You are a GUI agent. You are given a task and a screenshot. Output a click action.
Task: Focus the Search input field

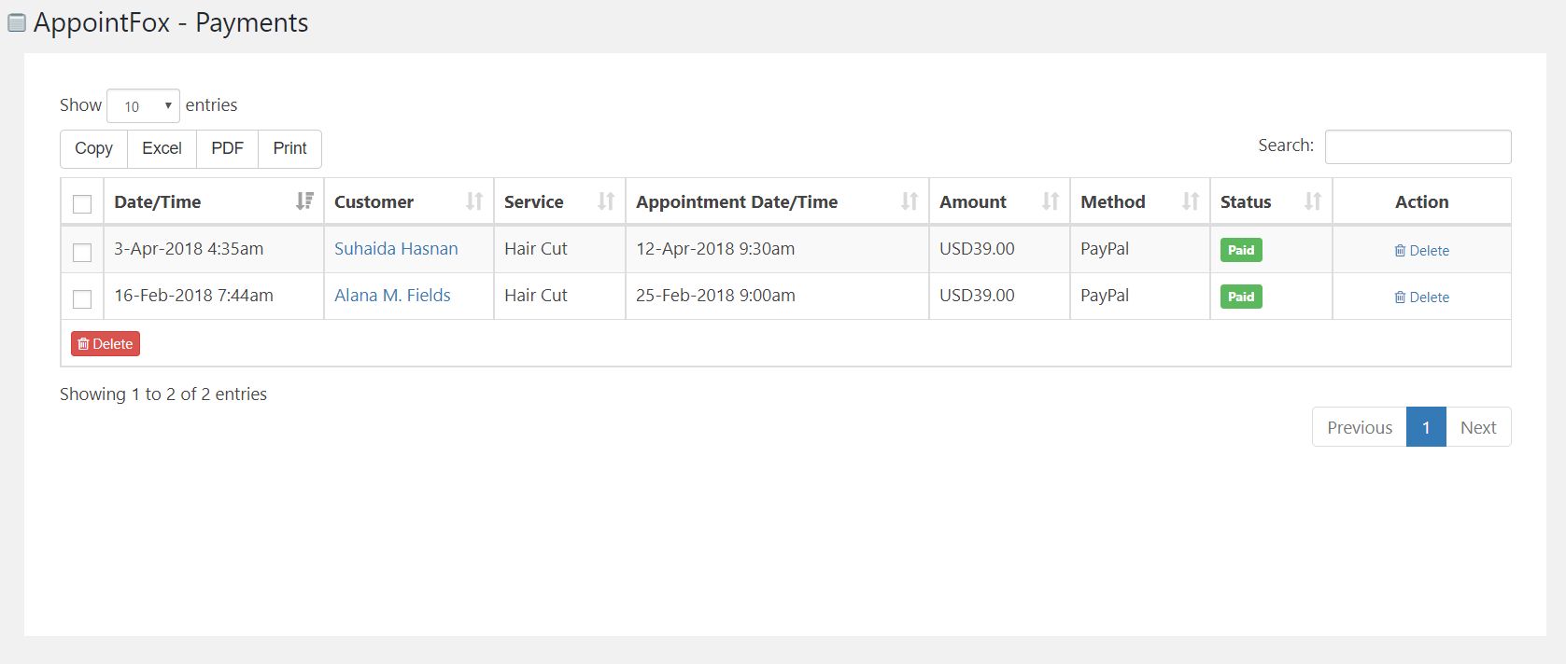[x=1418, y=146]
